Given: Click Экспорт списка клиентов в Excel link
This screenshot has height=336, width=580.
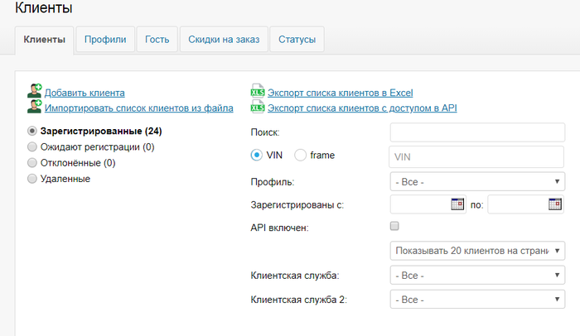Looking at the screenshot, I should (x=340, y=93).
